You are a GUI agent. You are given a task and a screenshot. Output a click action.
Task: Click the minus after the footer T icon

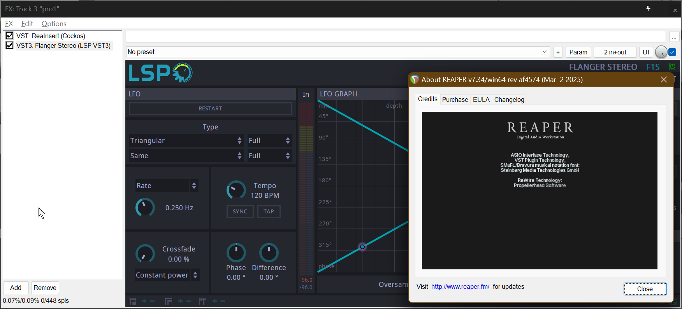click(x=223, y=301)
